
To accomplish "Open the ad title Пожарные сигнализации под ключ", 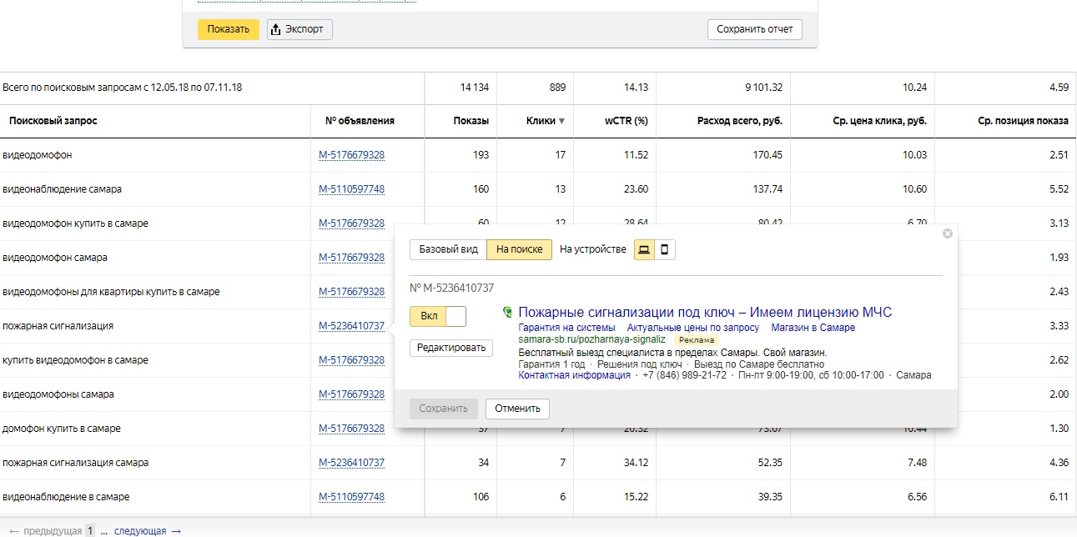I will coord(705,312).
